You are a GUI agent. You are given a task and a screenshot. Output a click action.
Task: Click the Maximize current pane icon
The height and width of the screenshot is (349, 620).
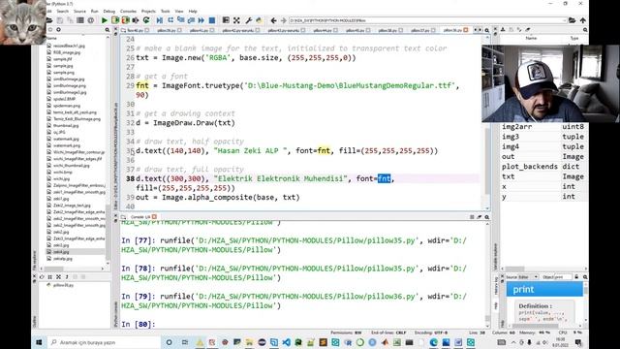point(236,20)
